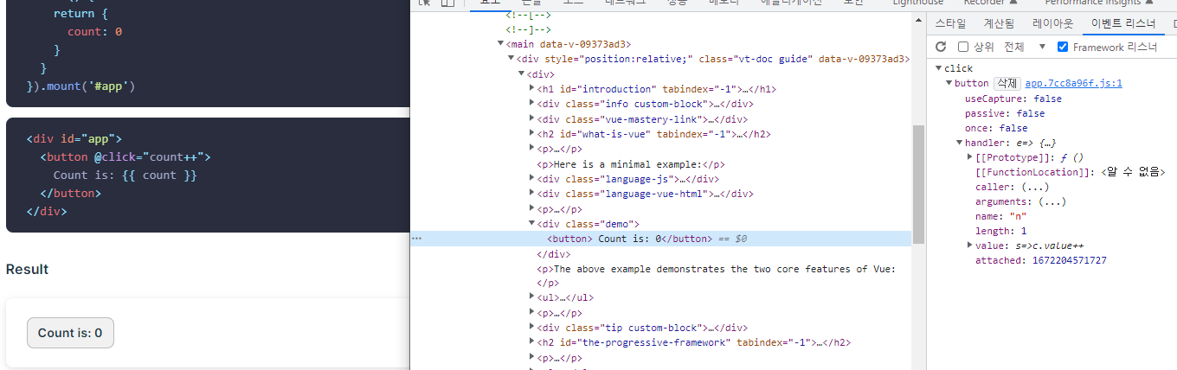
Task: Expand the vue-mastery-link div node
Action: coord(531,119)
